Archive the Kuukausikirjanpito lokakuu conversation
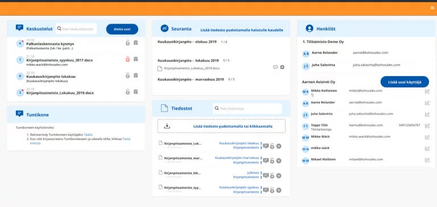437x207 pixels. pos(136,75)
